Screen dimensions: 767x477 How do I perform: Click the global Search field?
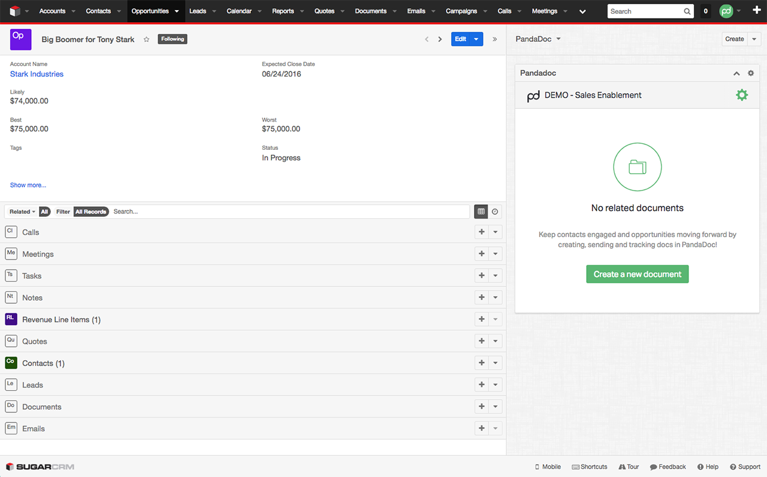pyautogui.click(x=645, y=11)
